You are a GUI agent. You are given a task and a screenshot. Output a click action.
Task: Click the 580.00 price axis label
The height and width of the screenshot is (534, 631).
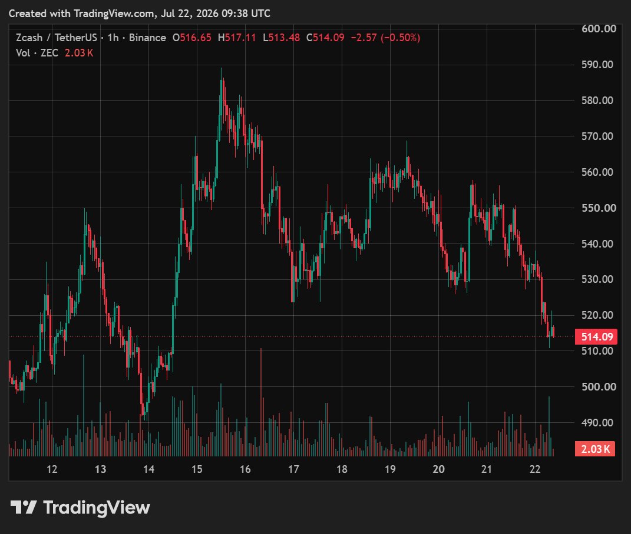tap(597, 101)
